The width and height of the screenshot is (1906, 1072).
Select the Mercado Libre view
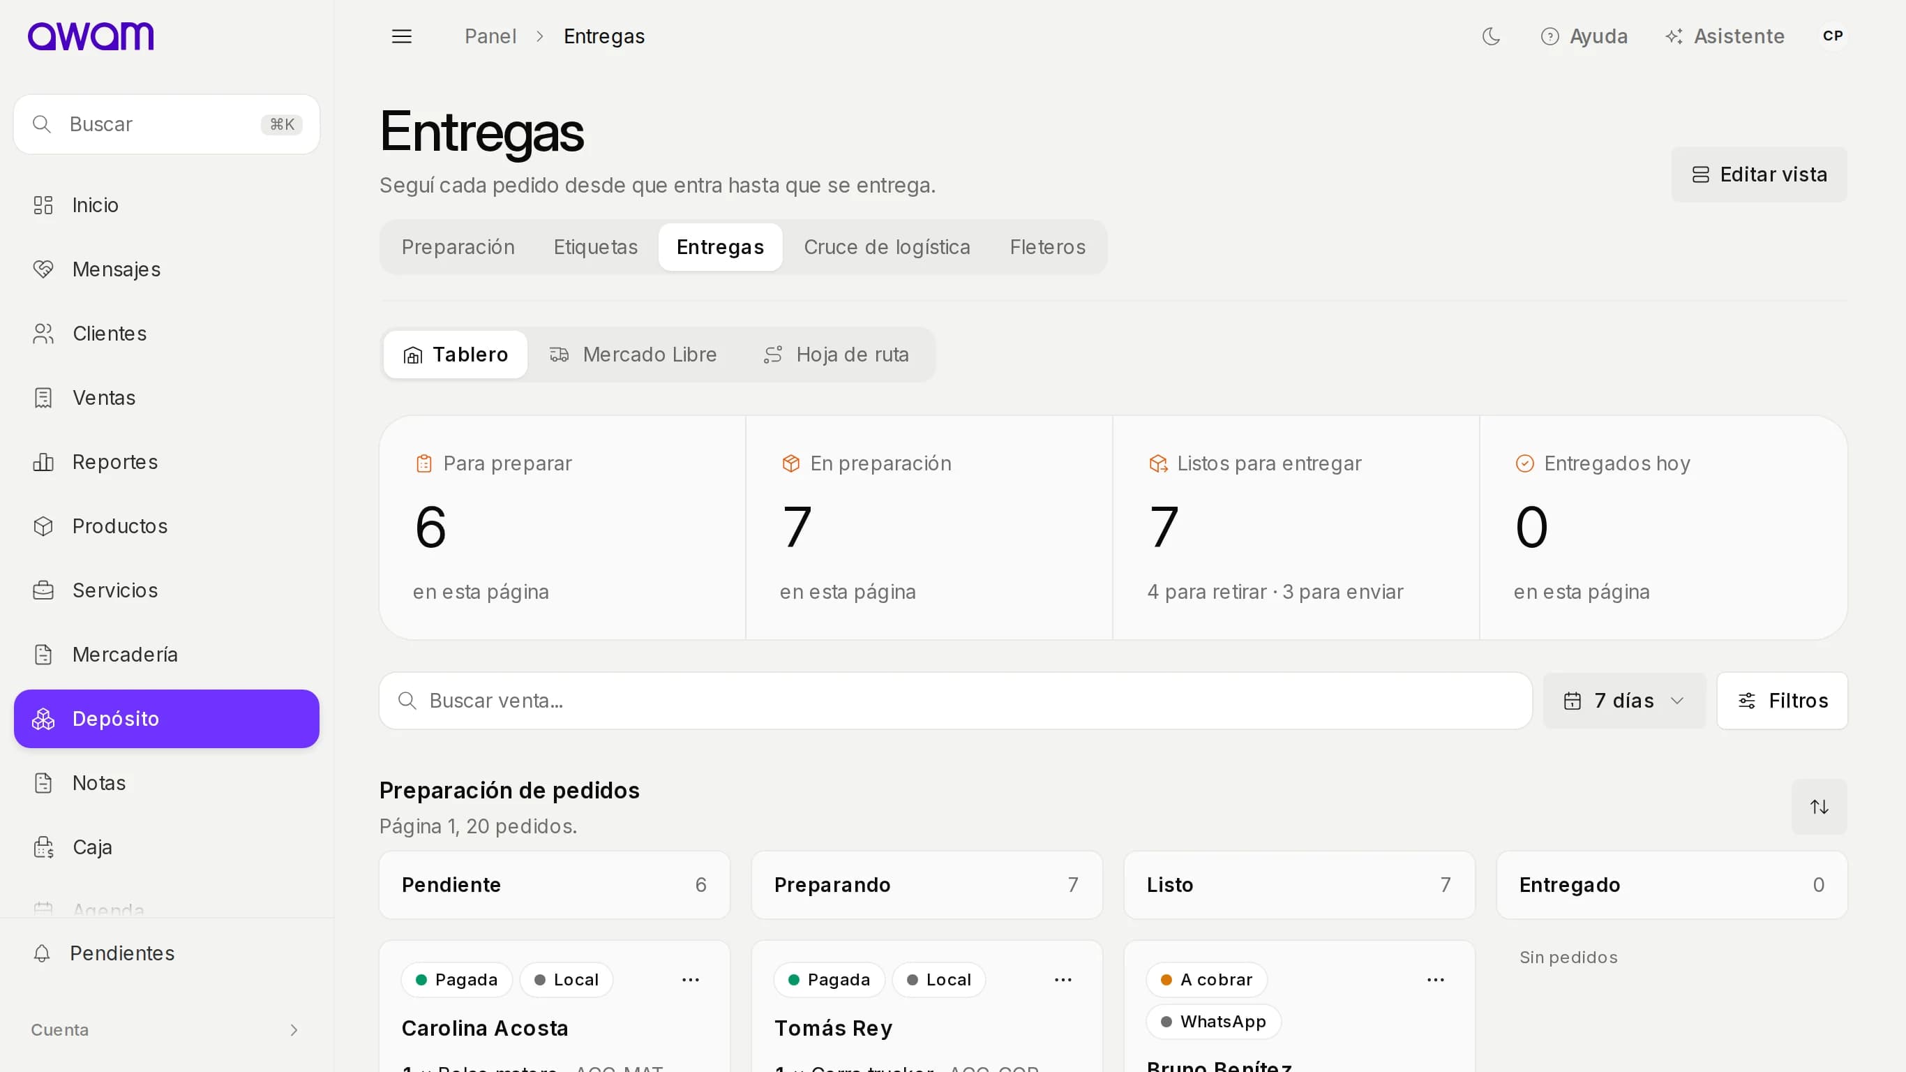tap(633, 355)
